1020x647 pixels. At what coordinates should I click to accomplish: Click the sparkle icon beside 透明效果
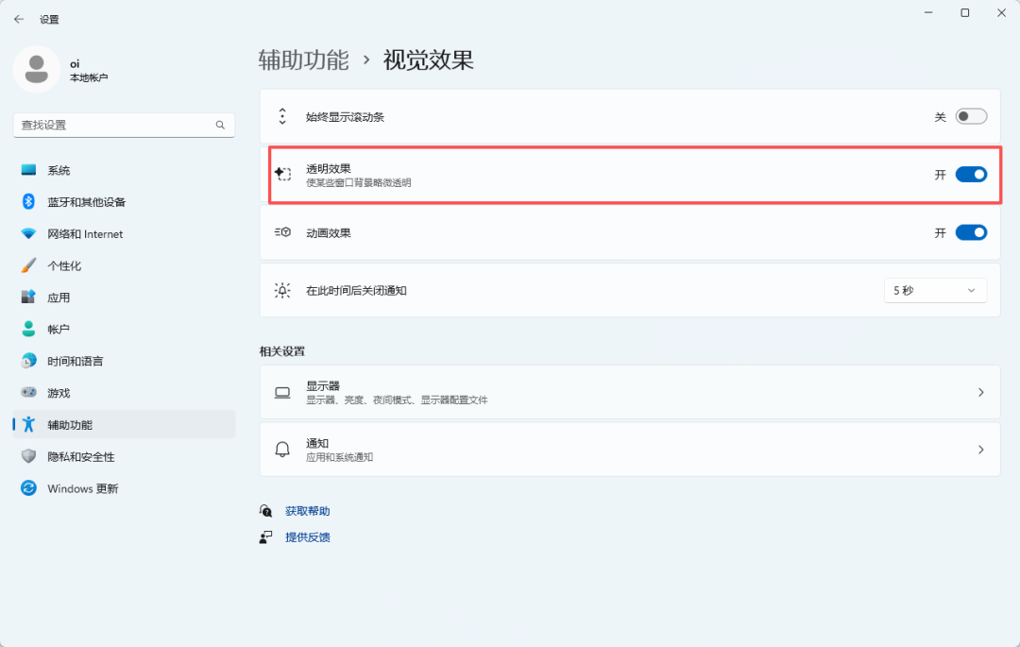coord(282,174)
